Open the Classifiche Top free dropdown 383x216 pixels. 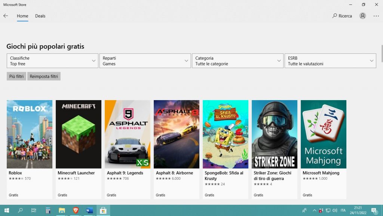pos(52,61)
